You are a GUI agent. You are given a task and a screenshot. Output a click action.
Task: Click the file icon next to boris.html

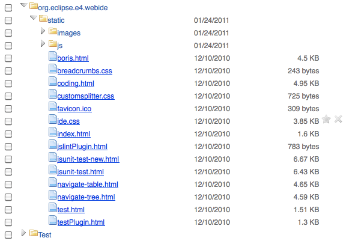pyautogui.click(x=53, y=57)
